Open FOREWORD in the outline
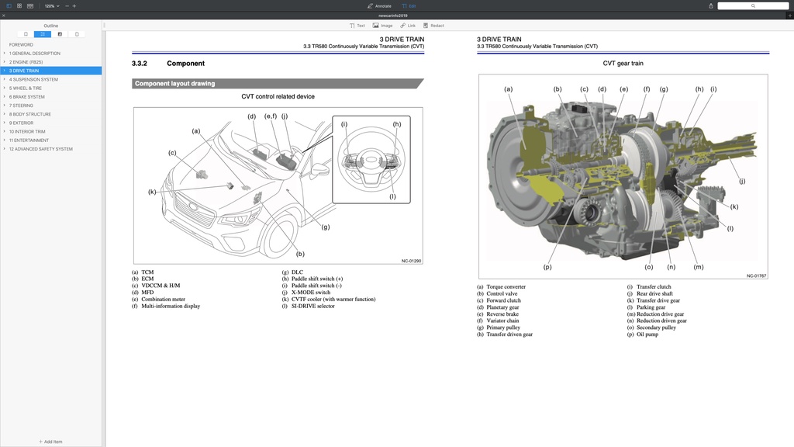Screen dimensions: 794x447 click(x=21, y=45)
